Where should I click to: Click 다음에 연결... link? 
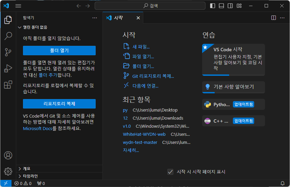141,86
